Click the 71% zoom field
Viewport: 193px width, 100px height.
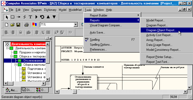click(57, 25)
